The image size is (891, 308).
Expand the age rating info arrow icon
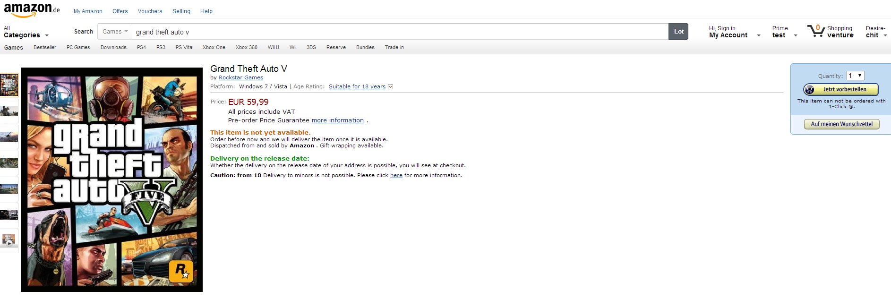tap(391, 87)
